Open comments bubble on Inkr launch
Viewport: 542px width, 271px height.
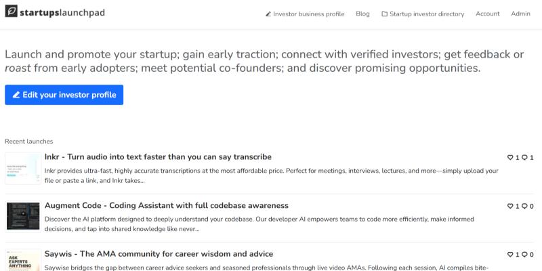(x=524, y=157)
